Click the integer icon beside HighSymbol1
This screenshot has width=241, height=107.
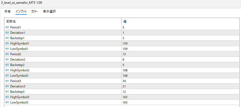pos(7,43)
